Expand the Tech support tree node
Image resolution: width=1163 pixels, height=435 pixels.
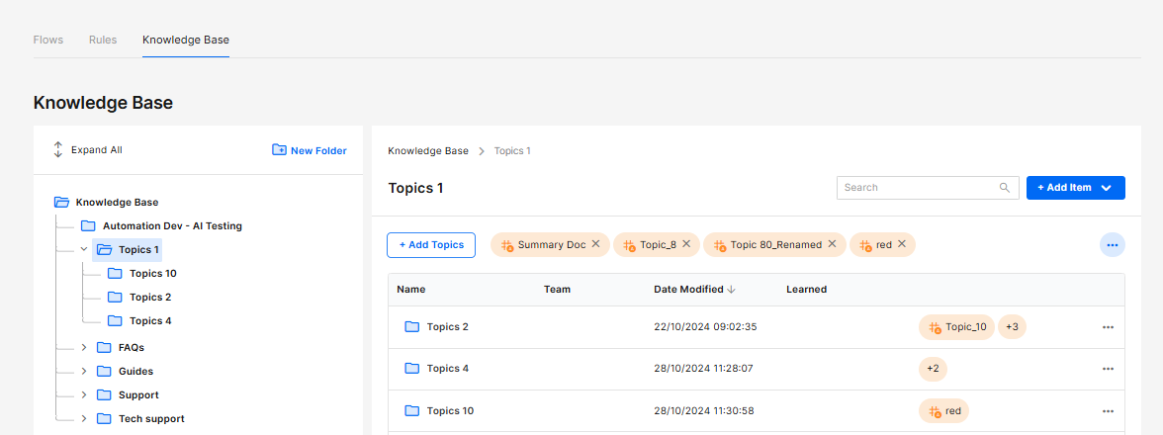click(84, 419)
